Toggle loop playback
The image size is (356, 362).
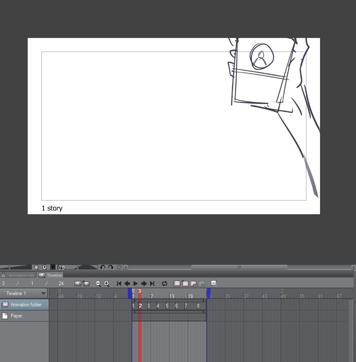pyautogui.click(x=165, y=284)
